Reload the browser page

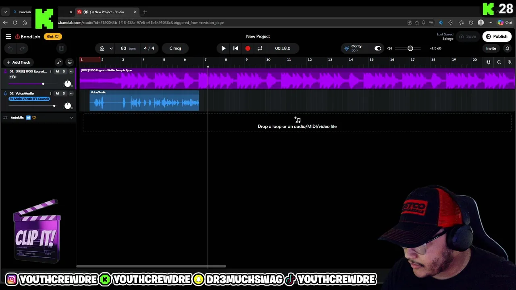coord(15,23)
